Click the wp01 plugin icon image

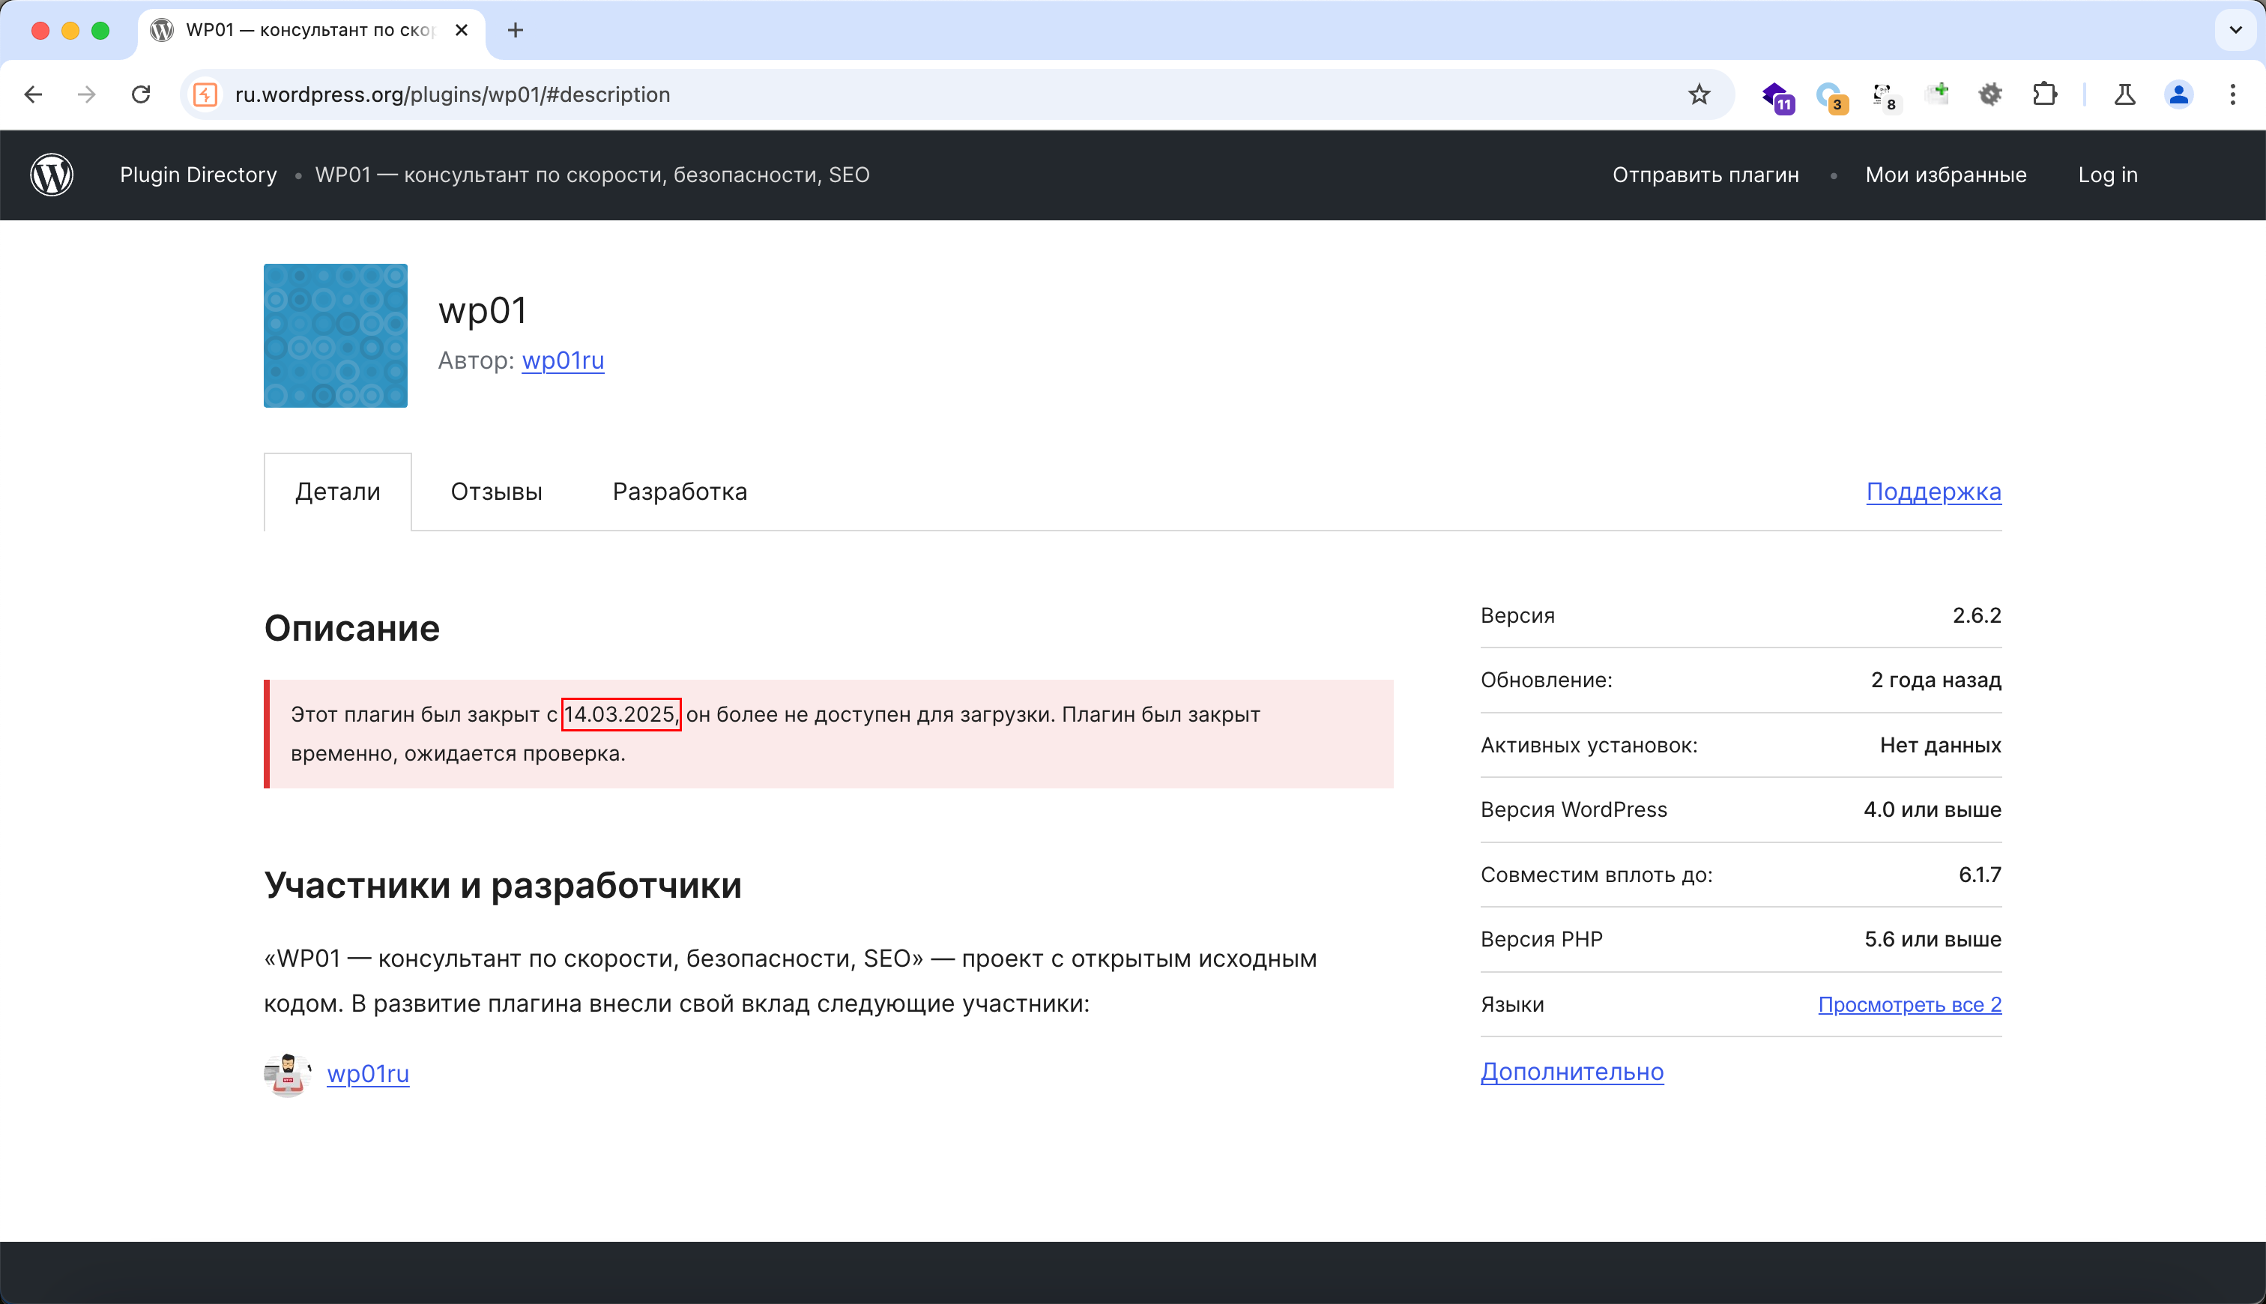336,336
